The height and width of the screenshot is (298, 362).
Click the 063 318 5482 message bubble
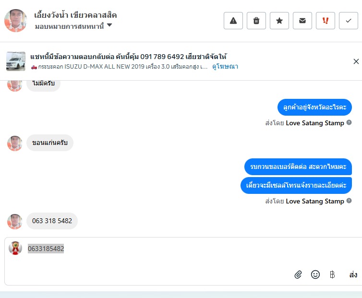click(52, 221)
